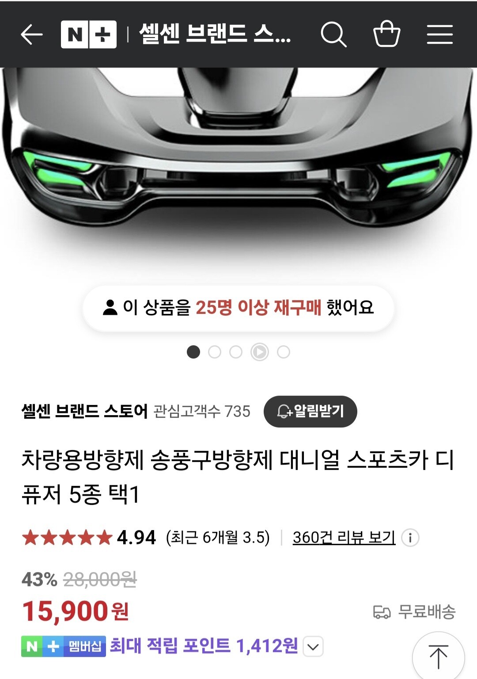Tap the 알림받기 notification button
The image size is (477, 679).
tap(310, 412)
